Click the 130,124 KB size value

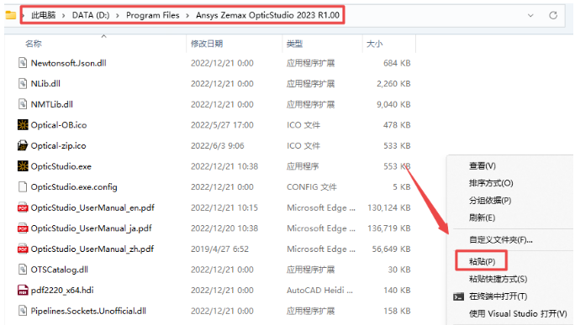(x=389, y=207)
